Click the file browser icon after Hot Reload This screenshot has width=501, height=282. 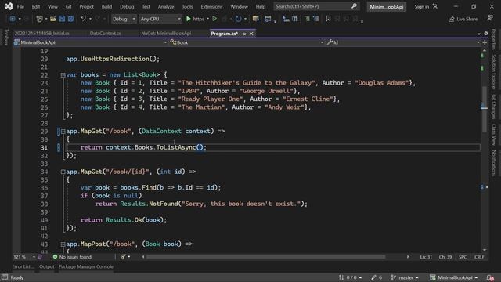[x=256, y=19]
